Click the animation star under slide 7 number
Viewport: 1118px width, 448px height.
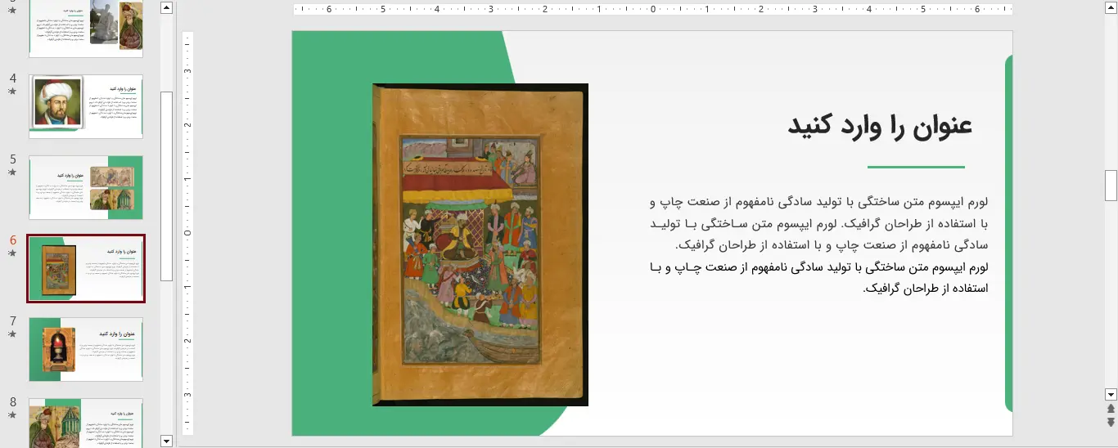pyautogui.click(x=12, y=334)
